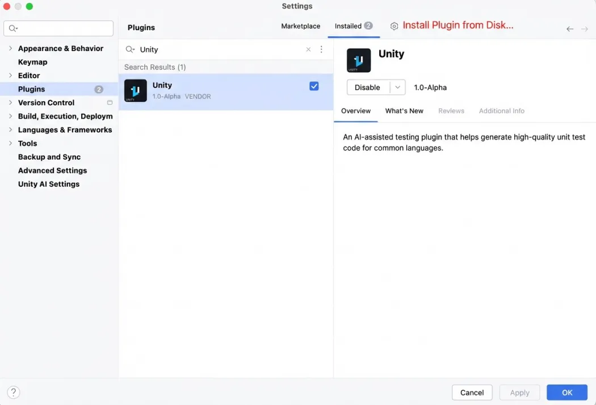The width and height of the screenshot is (596, 405).
Task: Switch to the Marketplace tab
Action: click(x=300, y=26)
